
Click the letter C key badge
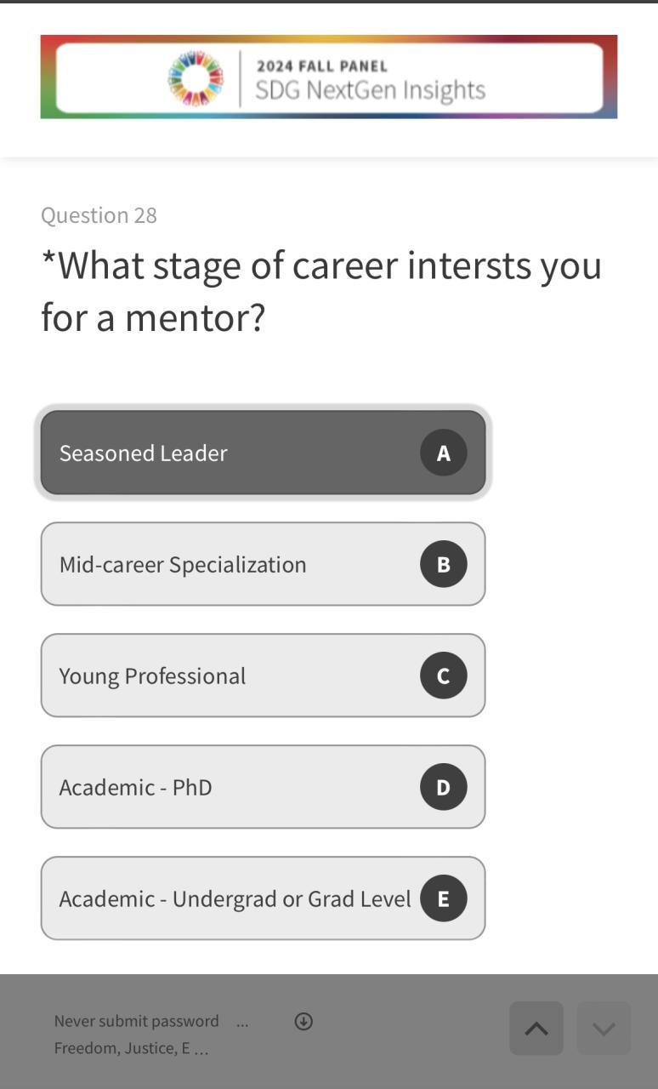(443, 676)
